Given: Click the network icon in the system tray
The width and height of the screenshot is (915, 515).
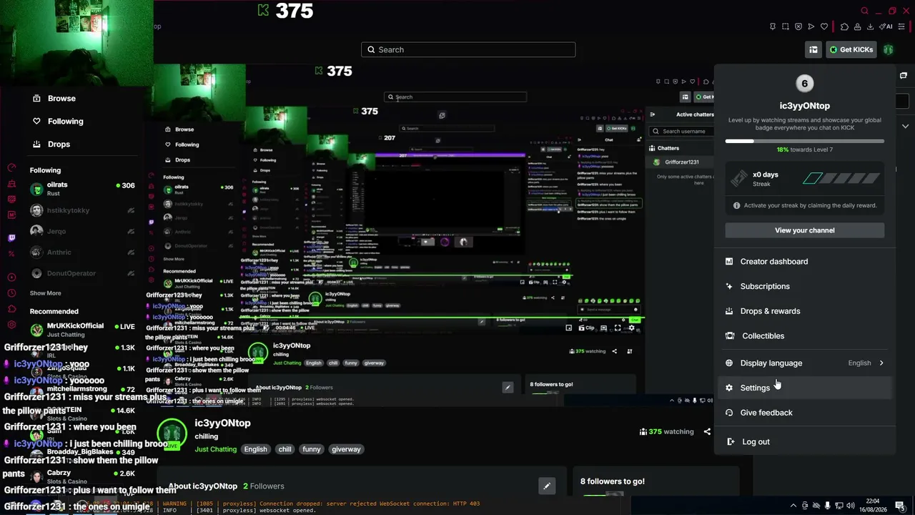Looking at the screenshot, I should pos(840,506).
